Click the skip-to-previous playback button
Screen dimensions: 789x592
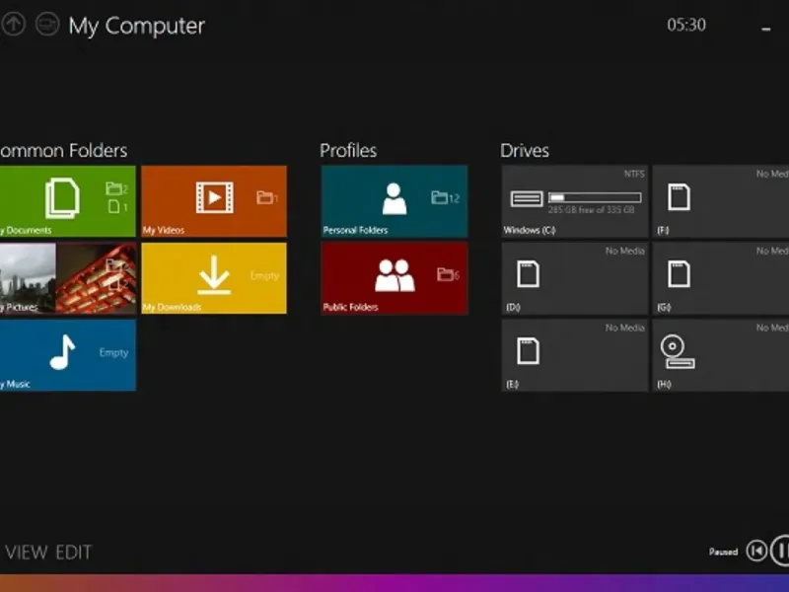(756, 551)
